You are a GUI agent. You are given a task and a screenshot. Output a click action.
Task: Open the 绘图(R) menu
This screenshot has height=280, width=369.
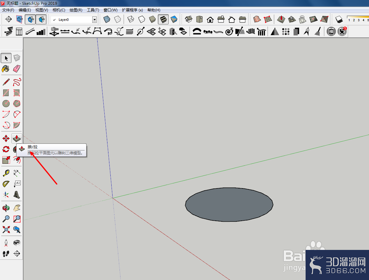click(76, 10)
